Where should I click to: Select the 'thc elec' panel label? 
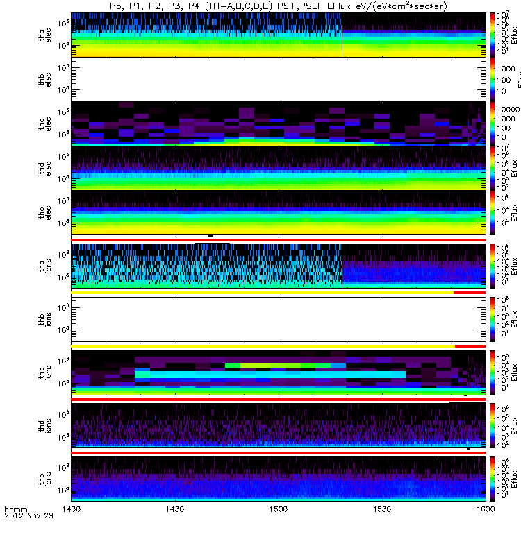(44, 124)
